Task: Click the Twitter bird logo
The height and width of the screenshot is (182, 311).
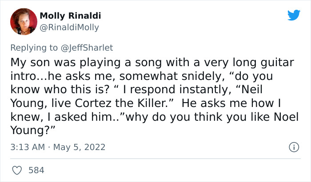Action: [x=294, y=16]
